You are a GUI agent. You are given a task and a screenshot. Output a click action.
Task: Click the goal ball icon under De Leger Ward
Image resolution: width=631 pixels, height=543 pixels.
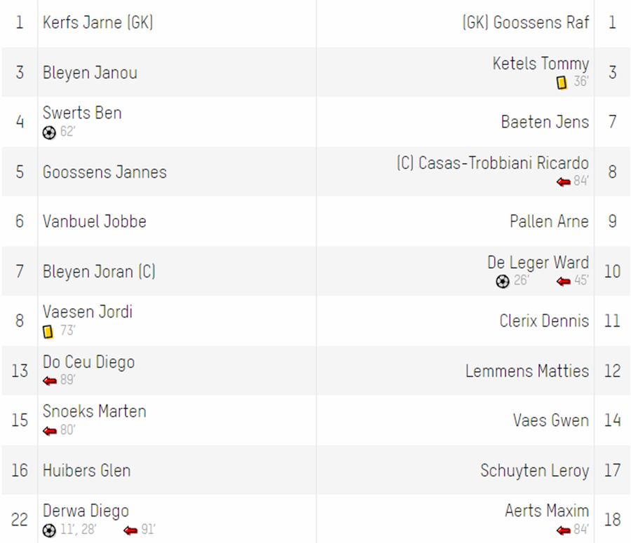pyautogui.click(x=503, y=281)
